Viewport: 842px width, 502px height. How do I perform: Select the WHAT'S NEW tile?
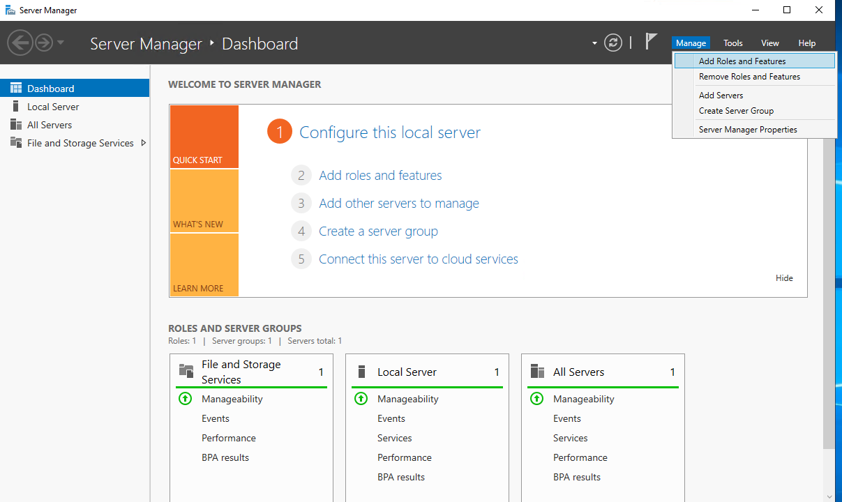point(204,201)
